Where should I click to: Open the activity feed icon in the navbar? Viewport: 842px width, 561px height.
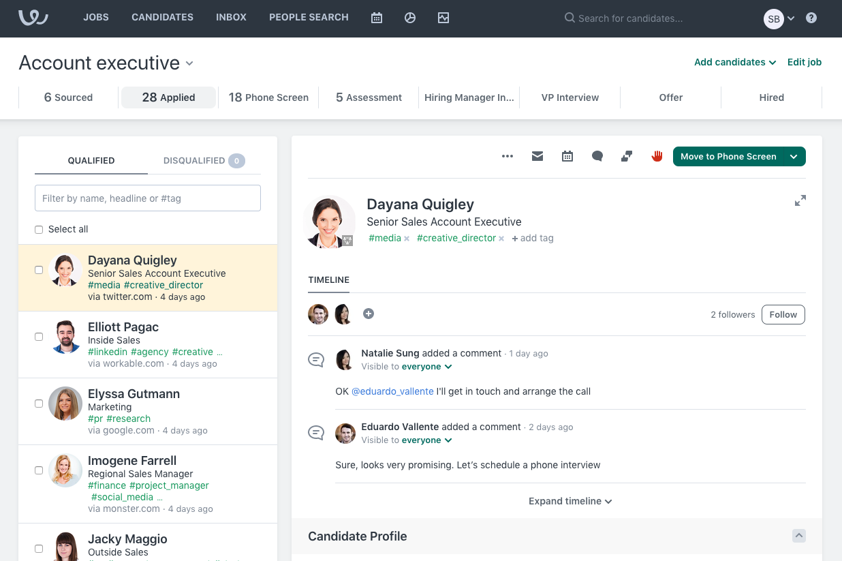pyautogui.click(x=443, y=18)
